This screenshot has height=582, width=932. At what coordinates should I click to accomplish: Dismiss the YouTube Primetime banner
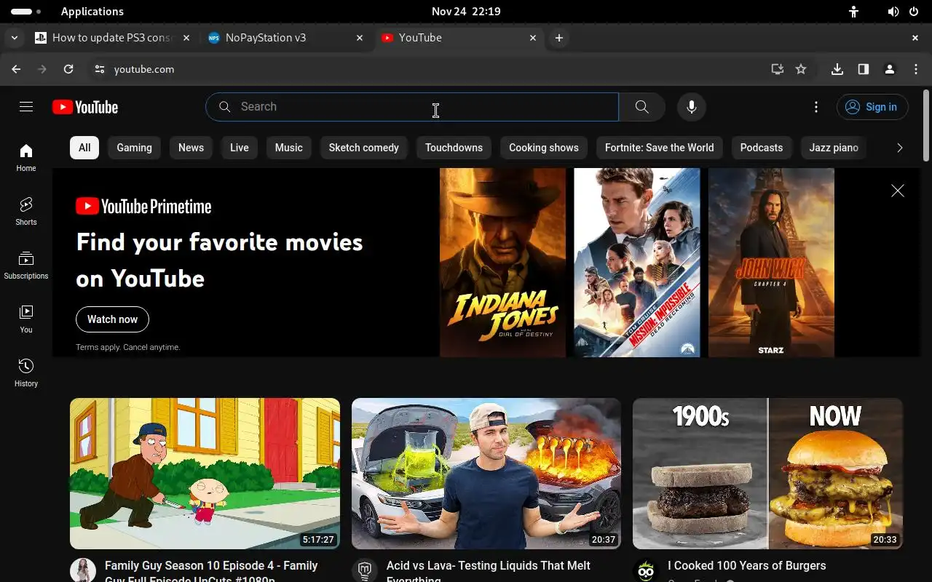898,191
